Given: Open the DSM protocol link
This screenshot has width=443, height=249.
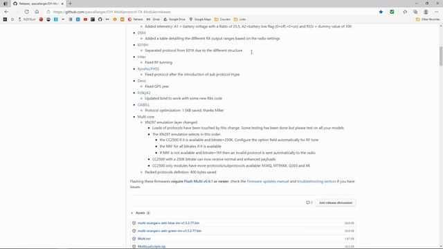Looking at the screenshot, I should coord(141,33).
